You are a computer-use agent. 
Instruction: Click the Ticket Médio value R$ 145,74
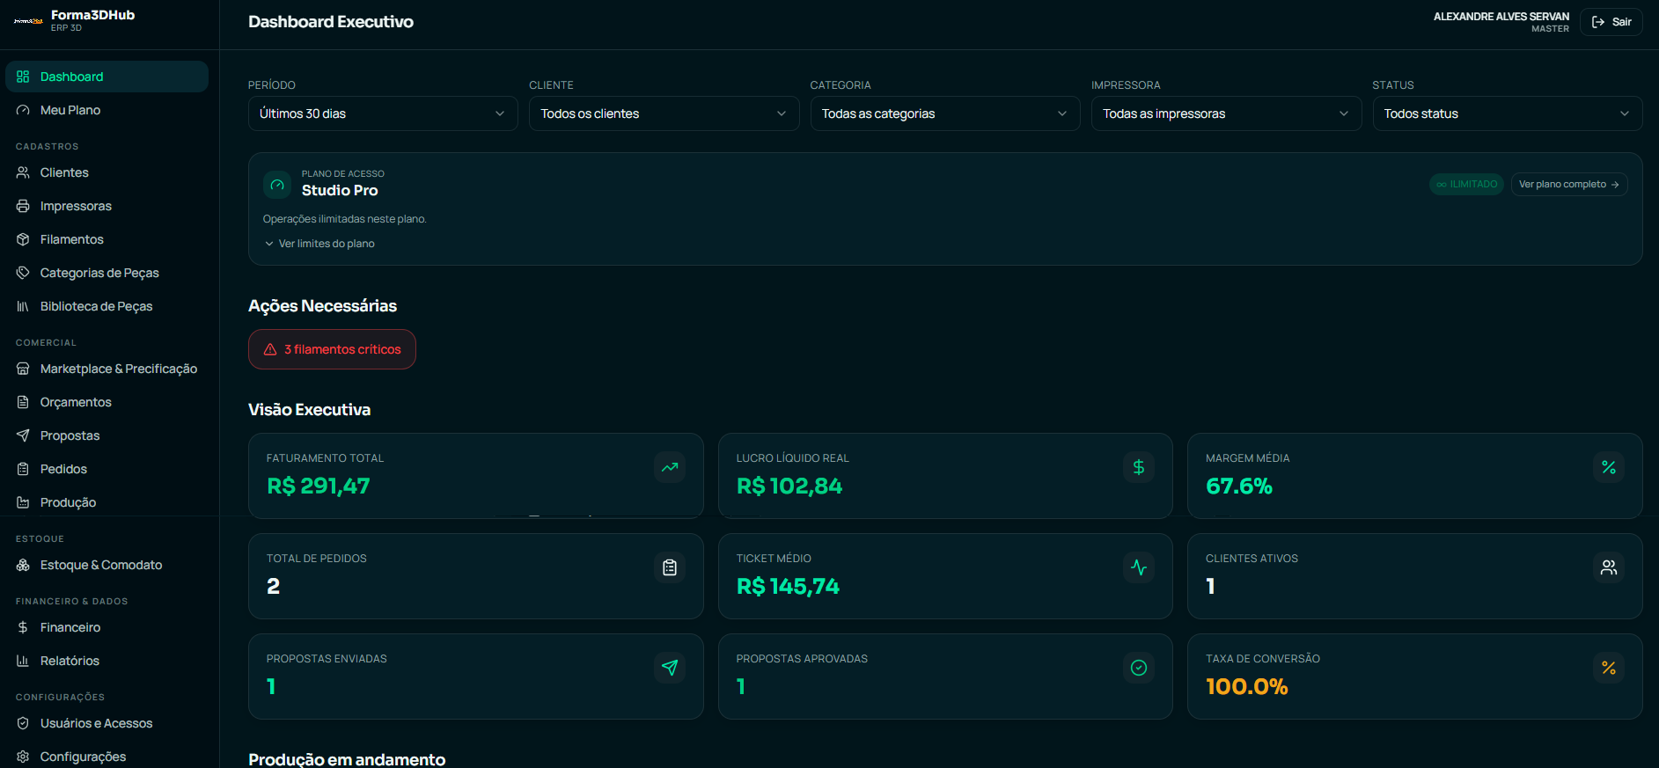(788, 587)
